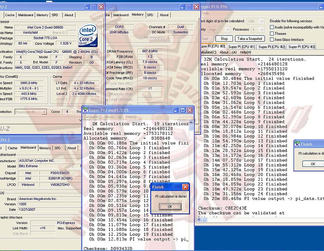The image size is (324, 251).
Task: Click Loop 24 finished line in Hyper PI
Action: click(x=246, y=194)
